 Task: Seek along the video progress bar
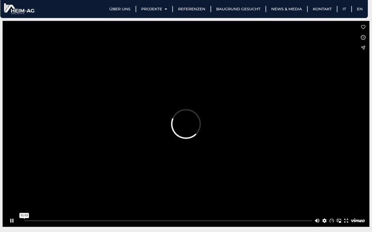click(x=168, y=221)
